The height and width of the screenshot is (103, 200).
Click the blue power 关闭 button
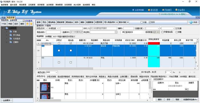tap(193, 22)
